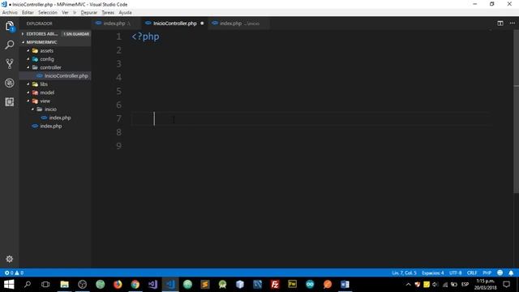Show hidden system tray icons
The width and height of the screenshot is (519, 292).
(408, 285)
